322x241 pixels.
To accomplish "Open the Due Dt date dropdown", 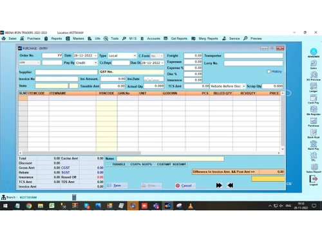I will (x=162, y=63).
